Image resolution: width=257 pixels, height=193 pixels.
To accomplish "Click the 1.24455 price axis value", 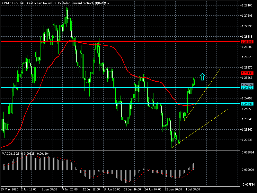I will tap(247, 98).
